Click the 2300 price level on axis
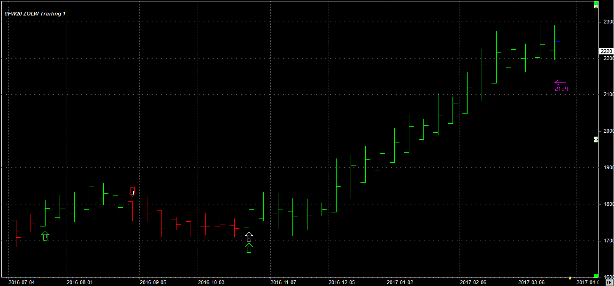614x286 pixels. coord(608,22)
